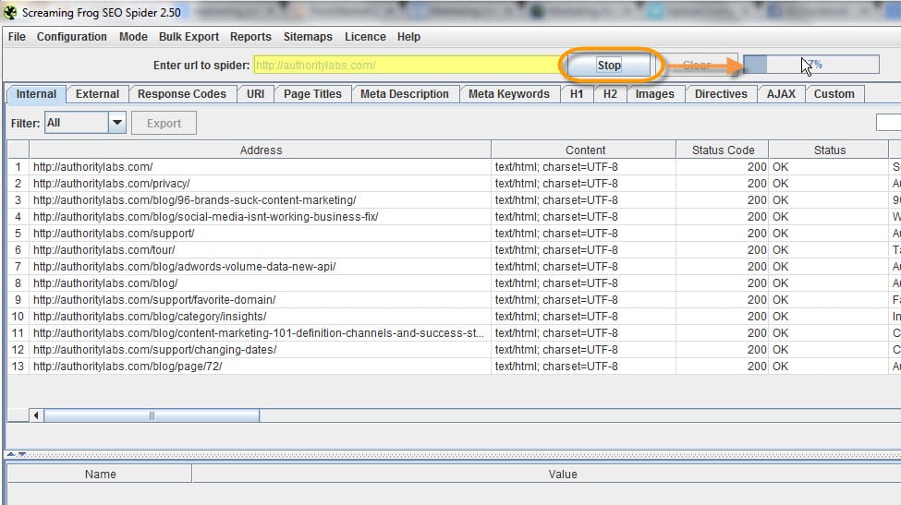This screenshot has width=901, height=505.
Task: Open the File menu
Action: 17,37
